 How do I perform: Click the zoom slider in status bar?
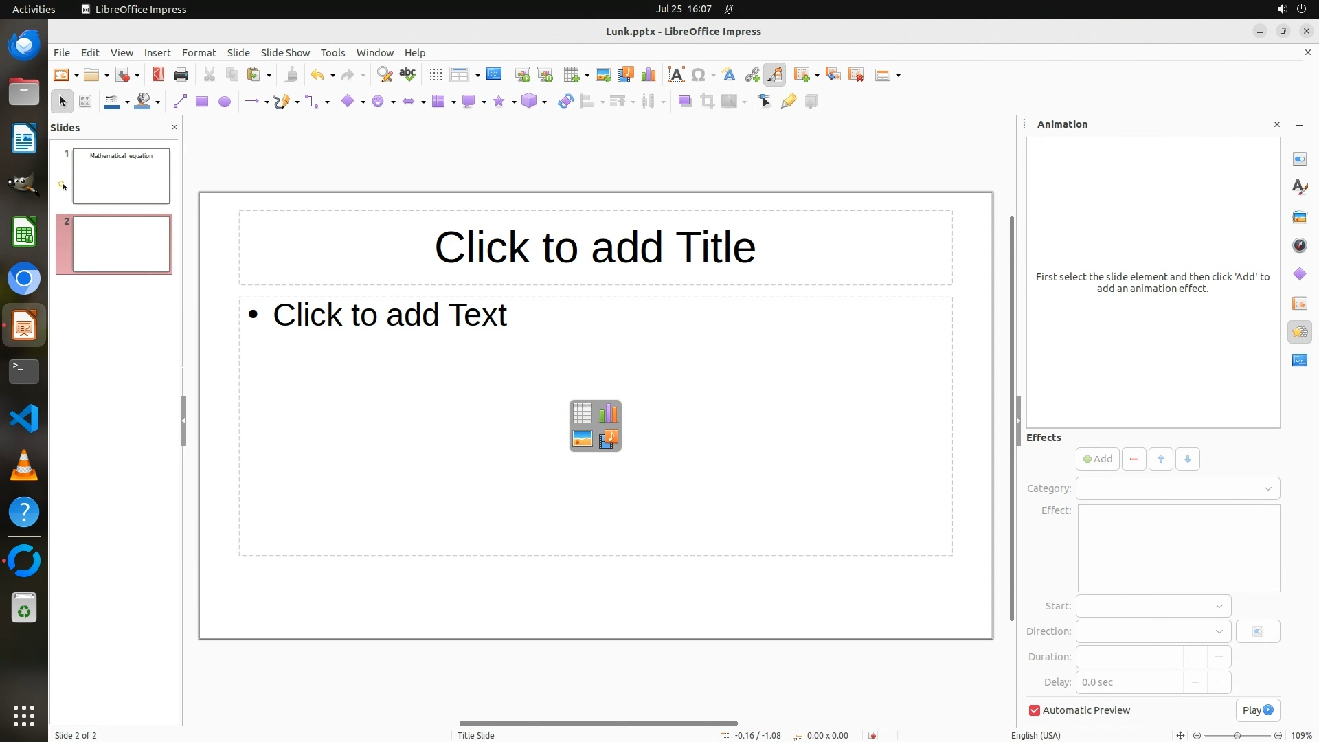(x=1237, y=735)
